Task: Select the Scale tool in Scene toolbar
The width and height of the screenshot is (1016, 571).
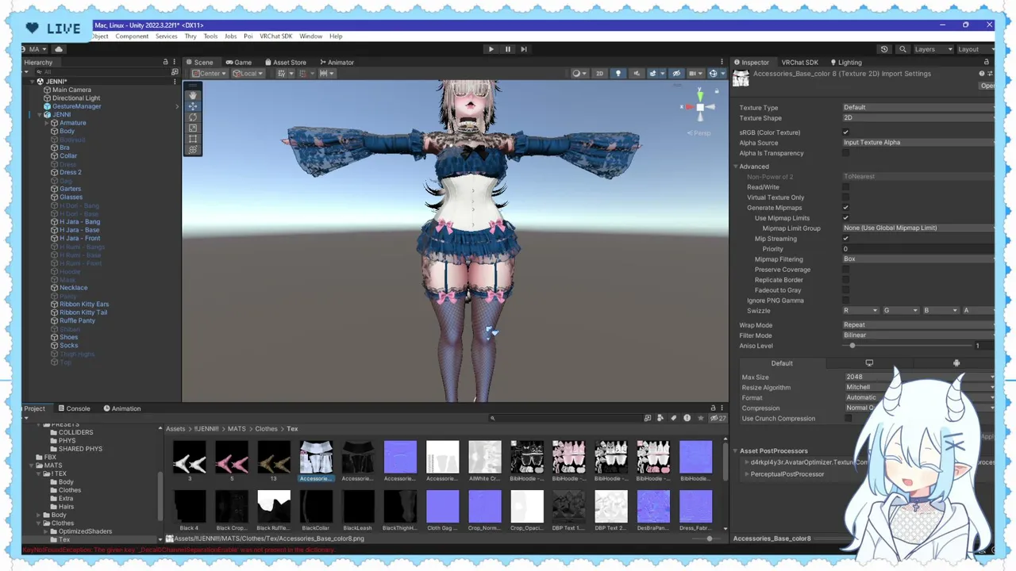Action: 193,128
